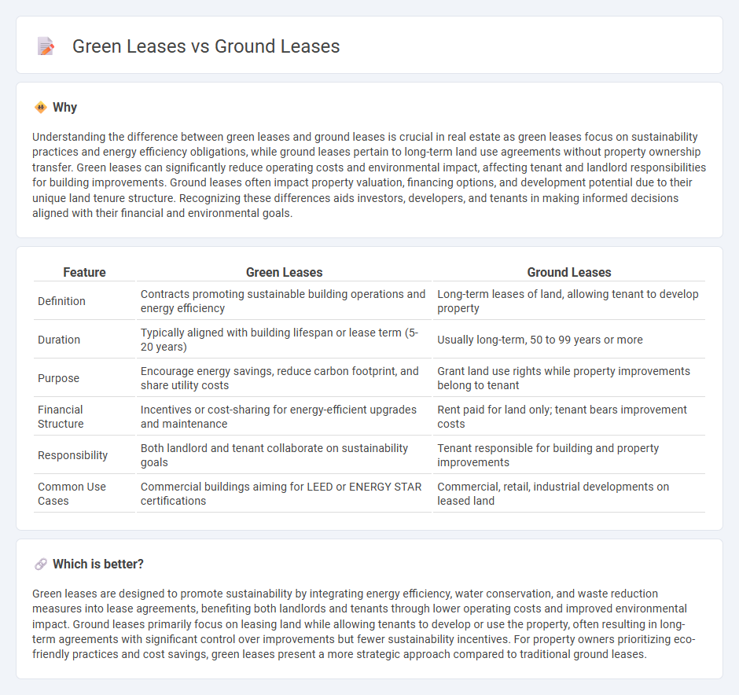Select the Duration row label
The width and height of the screenshot is (739, 695).
pos(59,340)
